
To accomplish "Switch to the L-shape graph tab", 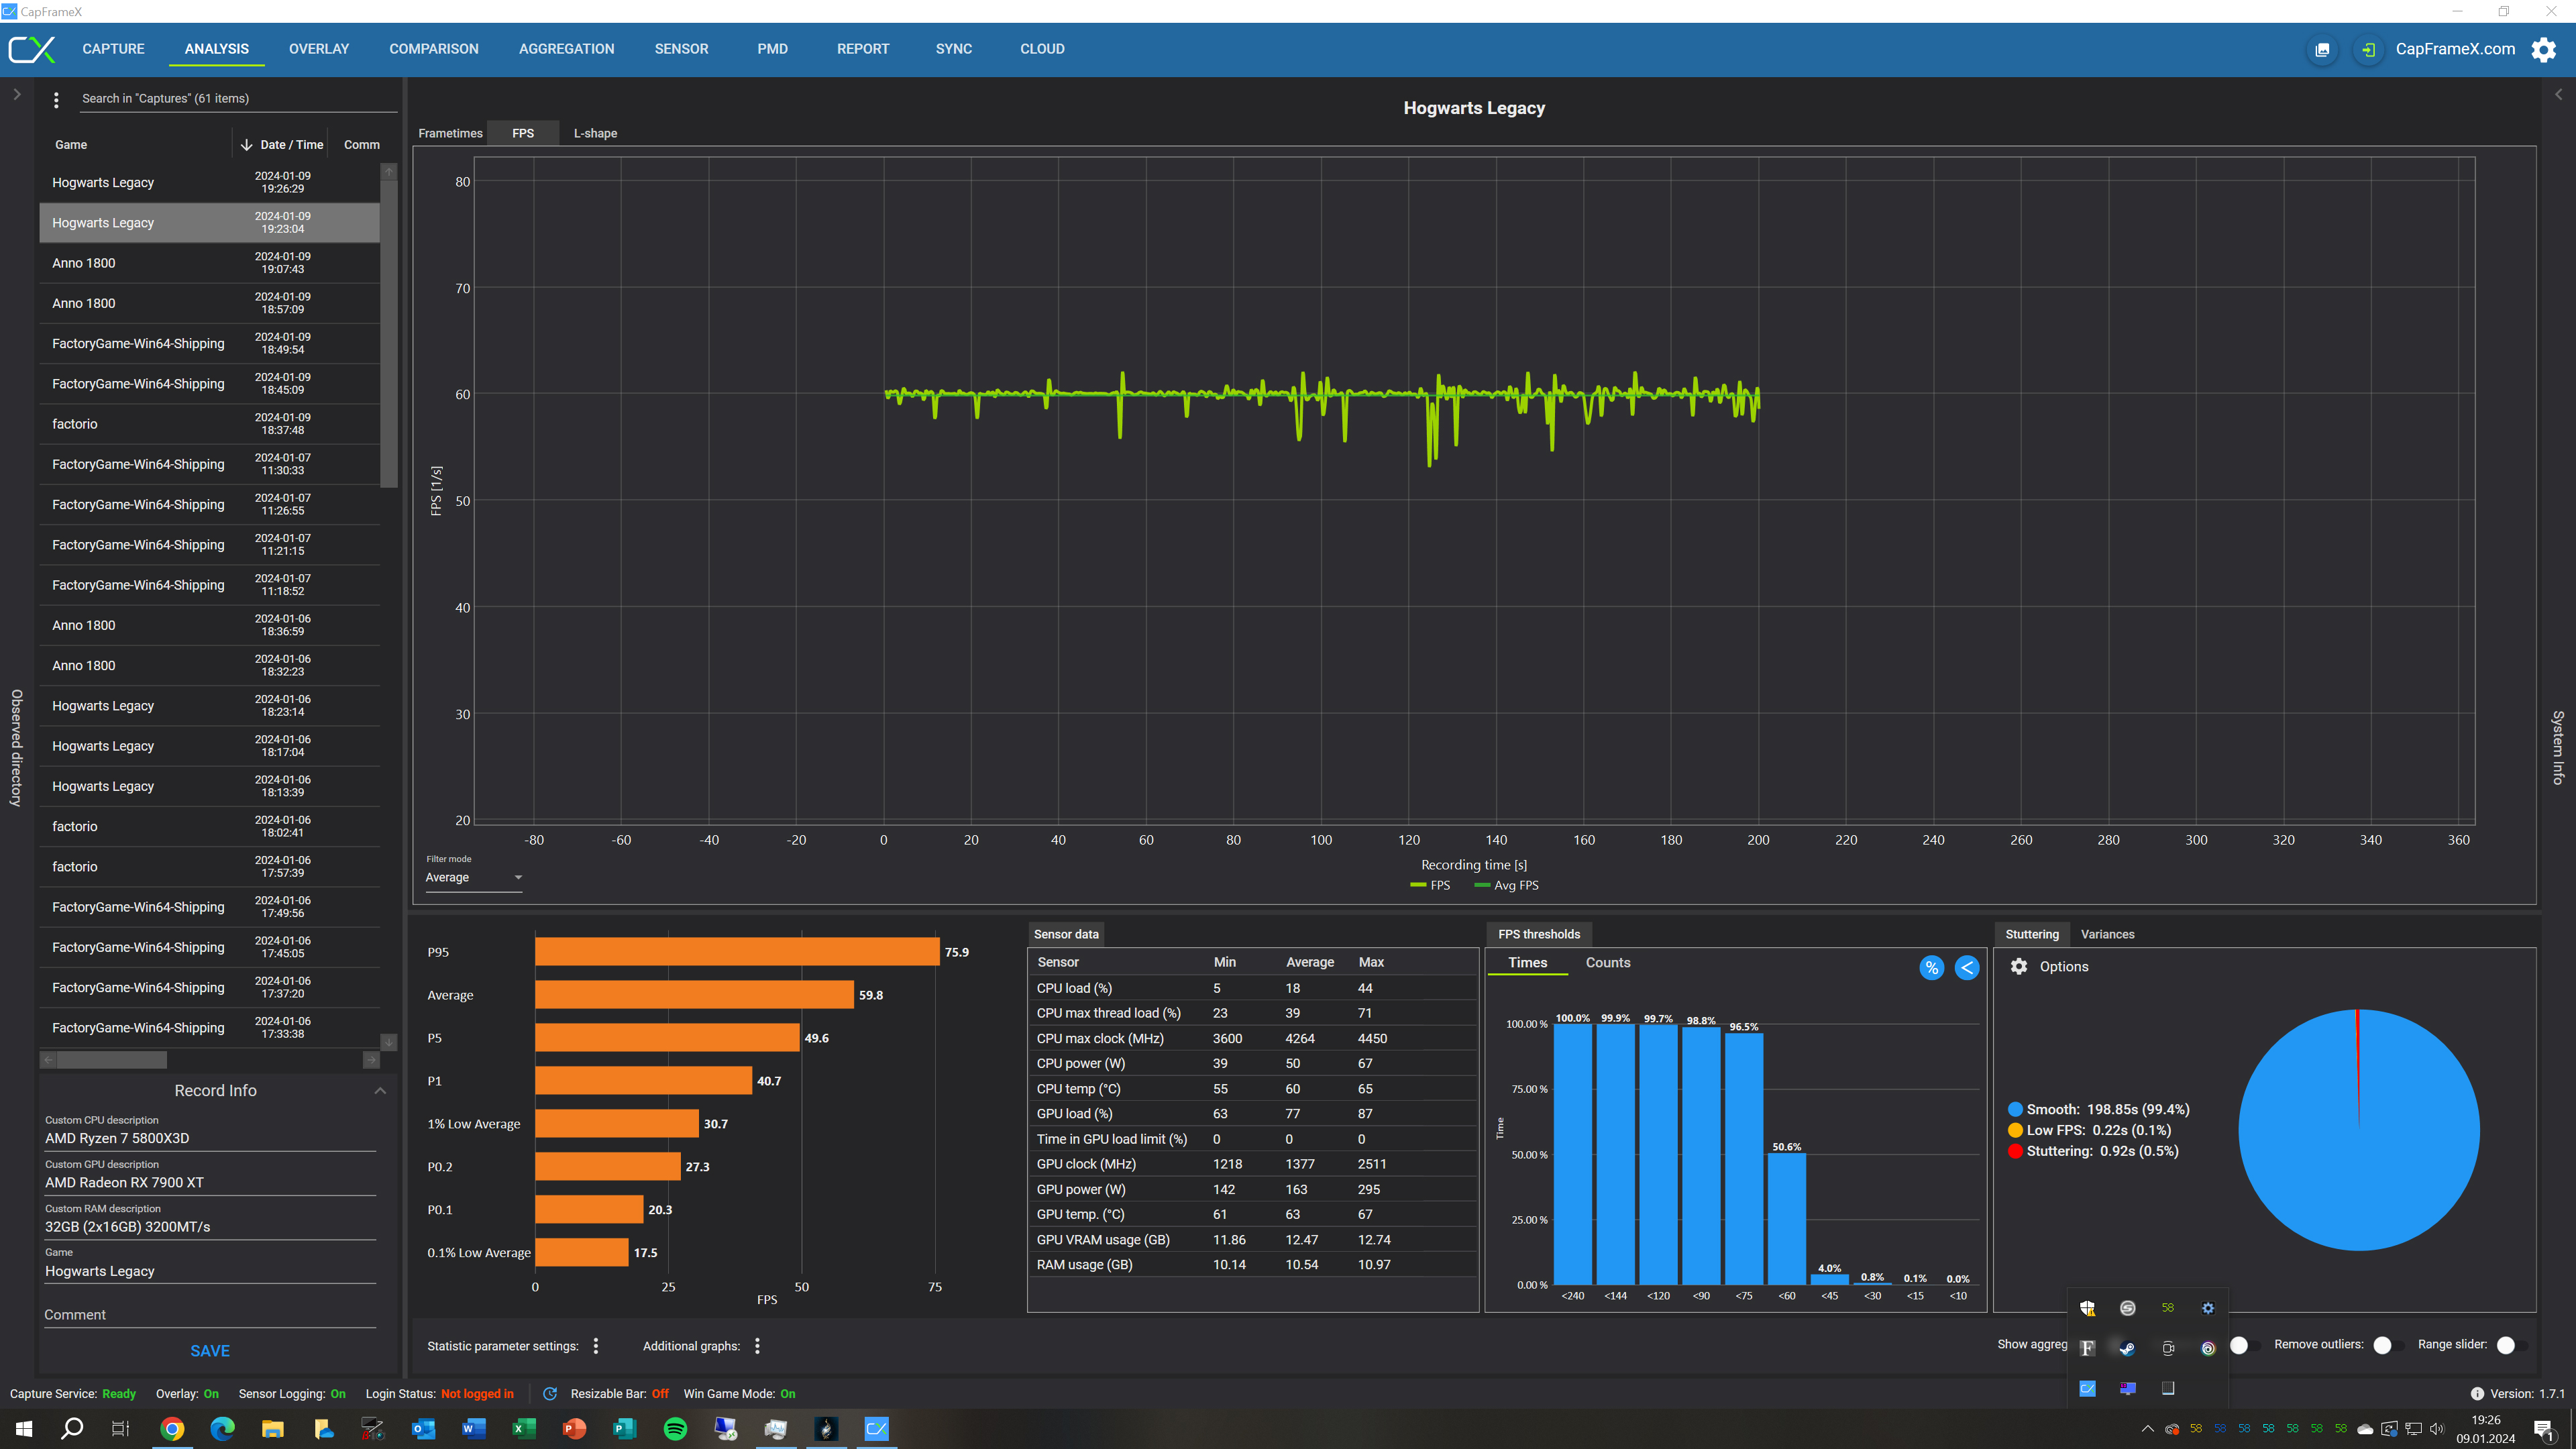I will point(595,133).
